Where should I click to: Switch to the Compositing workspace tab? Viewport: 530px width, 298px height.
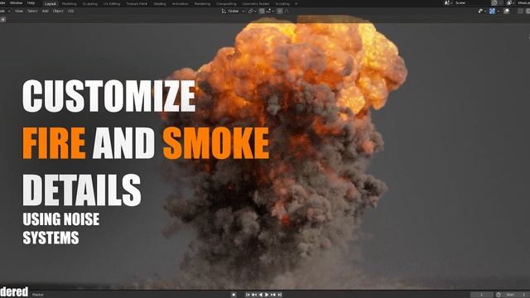(226, 3)
